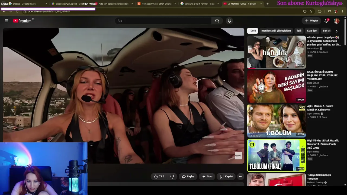Share the video with Paylaş
347x195 pixels.
point(188,177)
